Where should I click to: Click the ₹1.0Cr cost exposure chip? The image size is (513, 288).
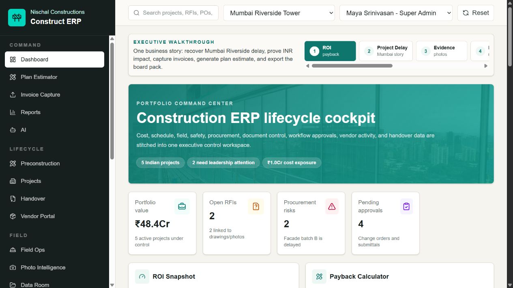click(x=292, y=163)
